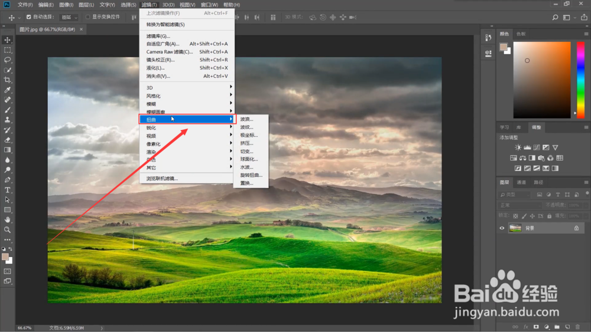The height and width of the screenshot is (332, 591).
Task: Expand the 3D filter submenu
Action: (x=187, y=88)
